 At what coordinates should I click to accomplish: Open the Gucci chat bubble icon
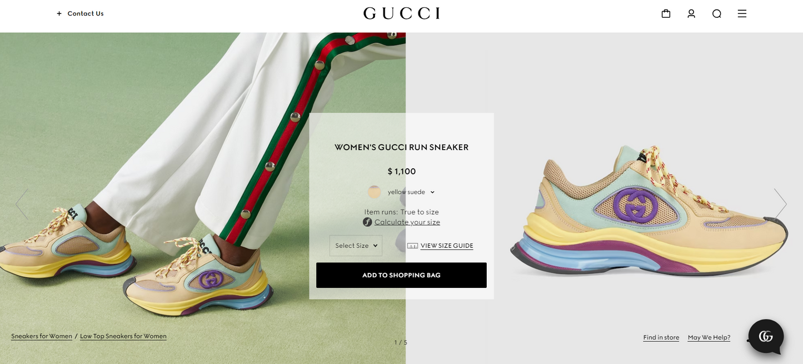tap(766, 336)
